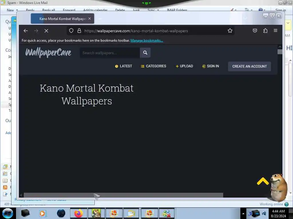Switch to Firefox in the taskbar
This screenshot has width=293, height=219.
78,213
